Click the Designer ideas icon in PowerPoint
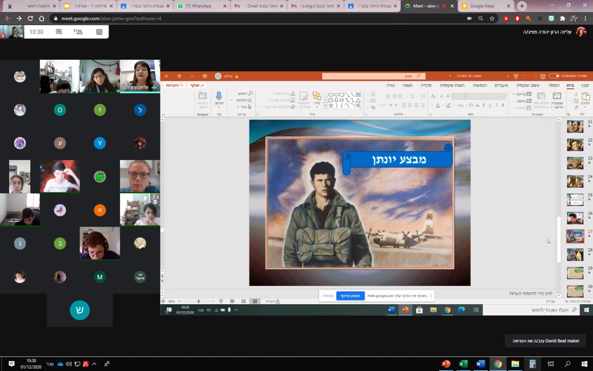593x371 pixels. click(202, 96)
